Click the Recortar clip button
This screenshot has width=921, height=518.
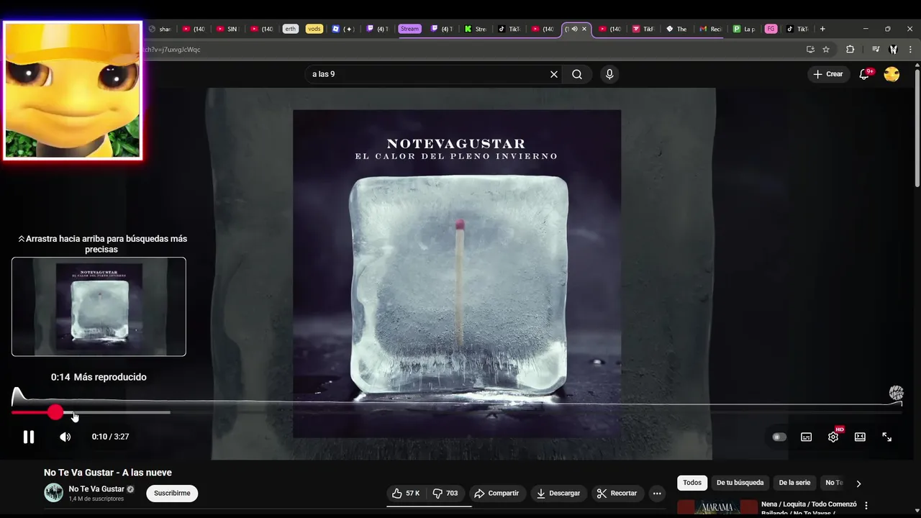[x=617, y=493]
